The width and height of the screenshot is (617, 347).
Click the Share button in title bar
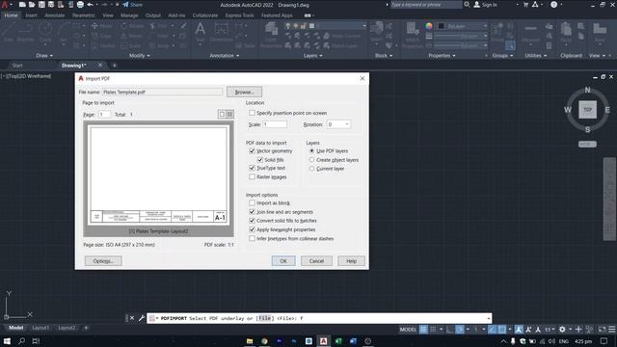click(133, 5)
